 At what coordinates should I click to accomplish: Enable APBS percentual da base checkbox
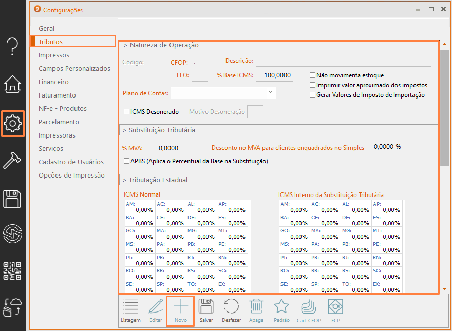[x=126, y=161]
